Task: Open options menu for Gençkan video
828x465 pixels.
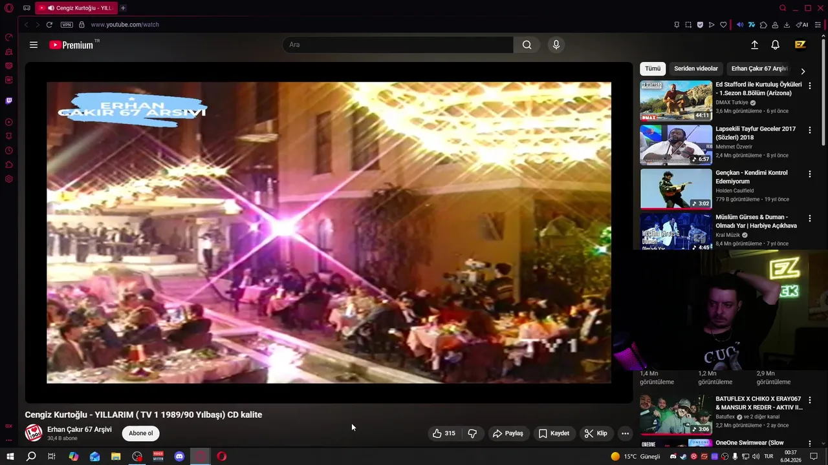Action: pos(809,174)
